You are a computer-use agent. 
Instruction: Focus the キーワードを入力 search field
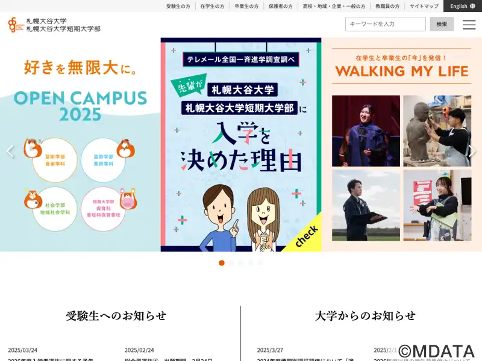(386, 24)
